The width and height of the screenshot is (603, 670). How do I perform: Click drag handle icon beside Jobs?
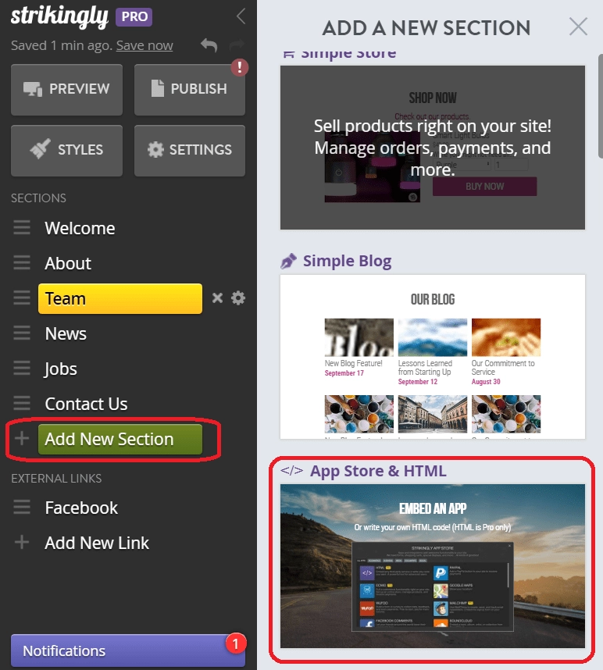coord(22,368)
